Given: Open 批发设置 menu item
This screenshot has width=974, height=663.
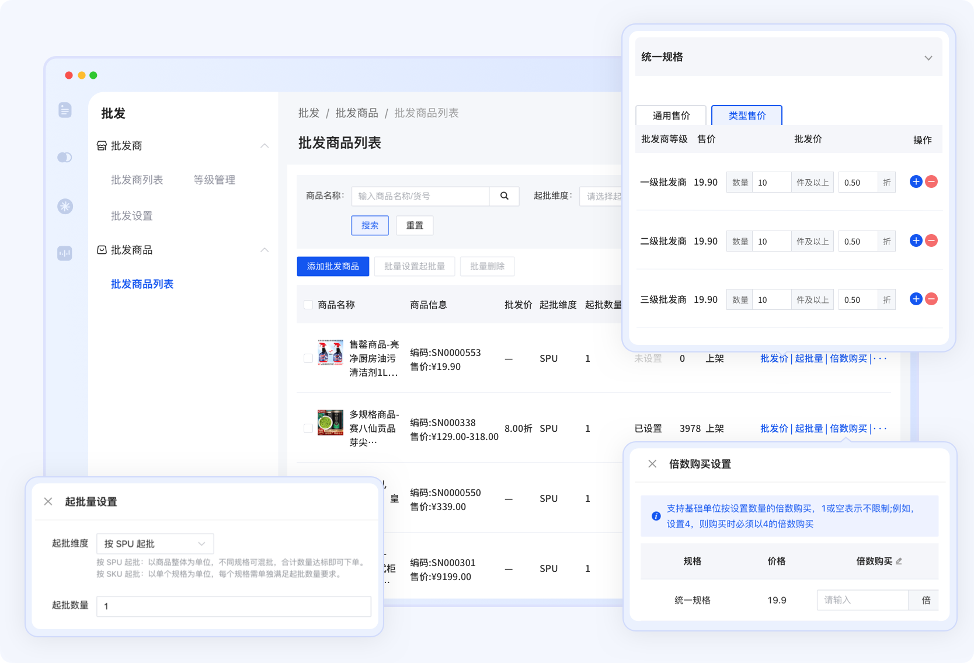Looking at the screenshot, I should [x=131, y=216].
